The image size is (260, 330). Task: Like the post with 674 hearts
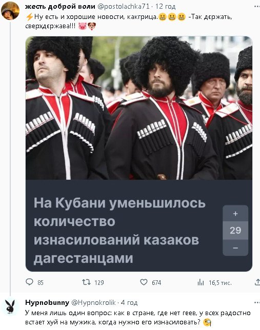[144, 282]
